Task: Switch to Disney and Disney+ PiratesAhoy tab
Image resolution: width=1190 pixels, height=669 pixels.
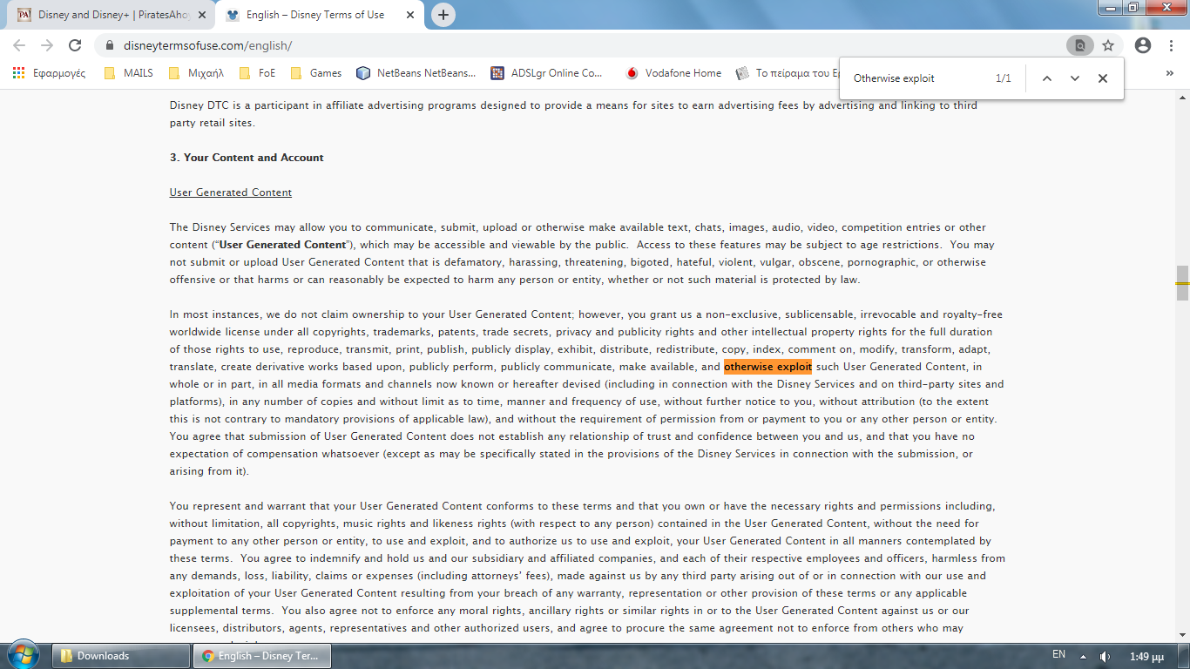Action: (x=112, y=15)
